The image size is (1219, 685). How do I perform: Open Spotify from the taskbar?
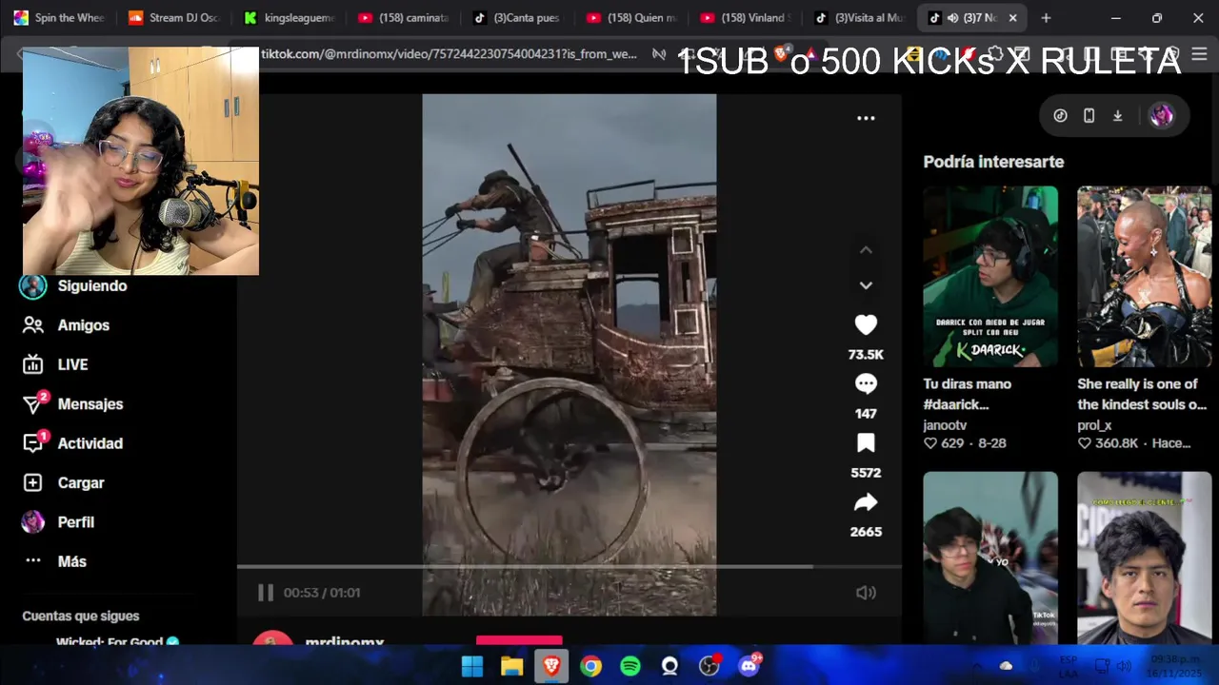click(630, 666)
